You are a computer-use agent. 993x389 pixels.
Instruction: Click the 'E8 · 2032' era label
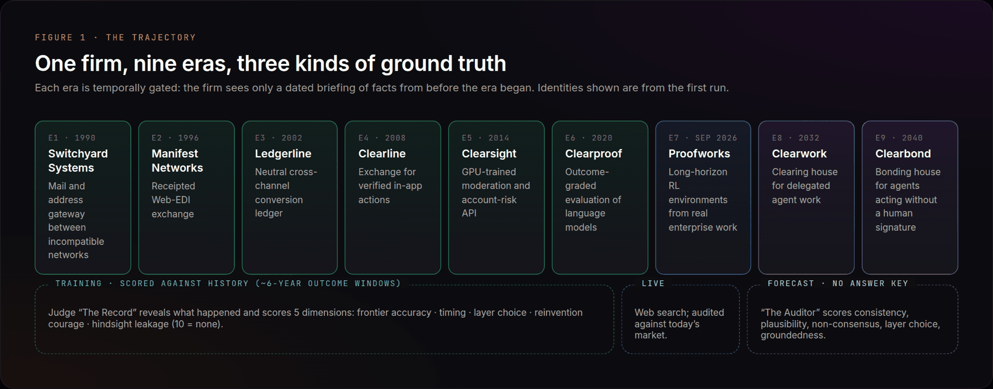(x=796, y=138)
